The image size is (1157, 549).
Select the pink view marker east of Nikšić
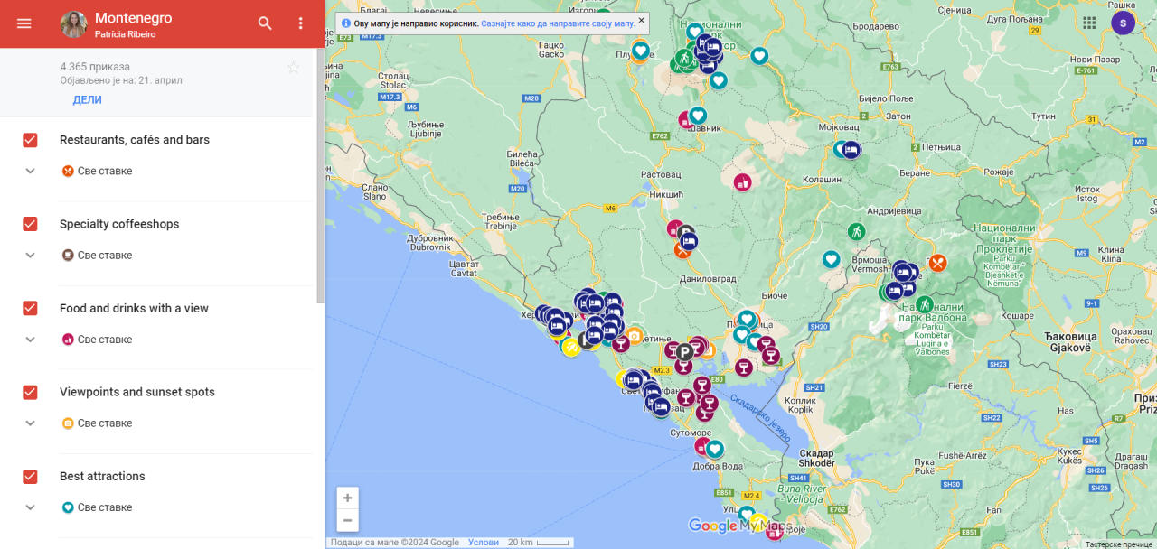(742, 182)
